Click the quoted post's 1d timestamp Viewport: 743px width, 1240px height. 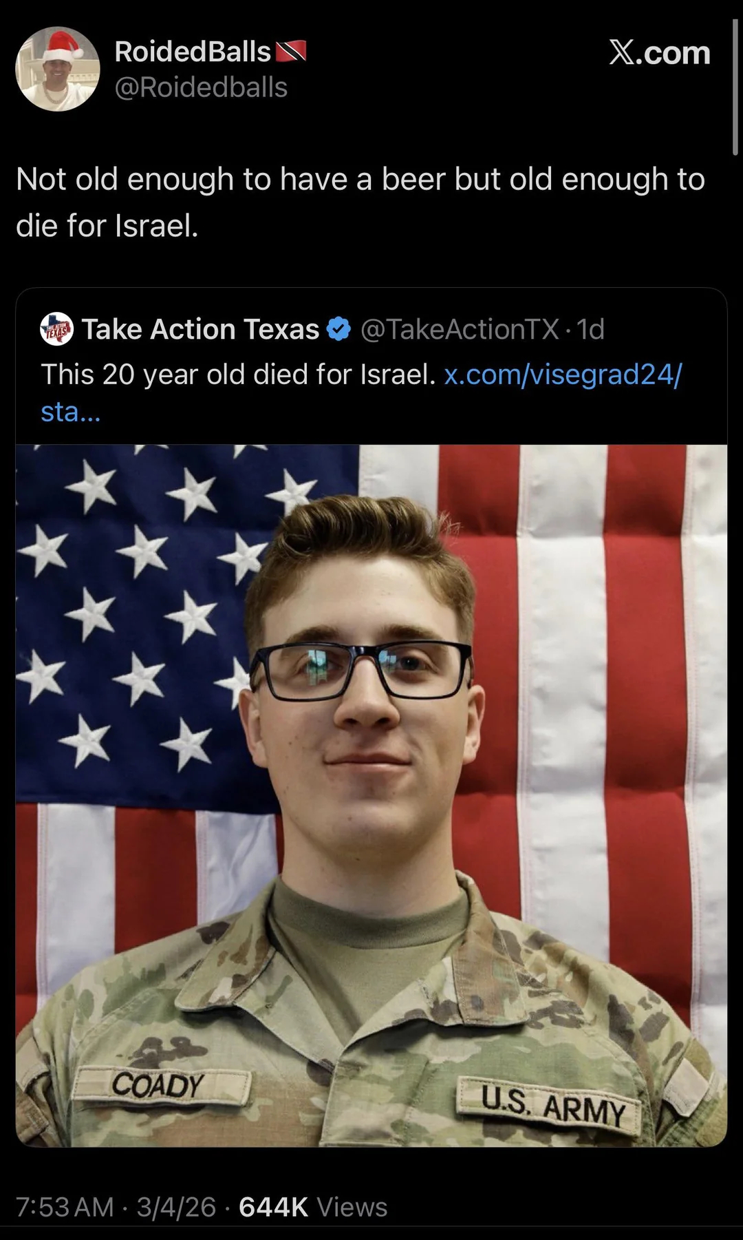591,329
